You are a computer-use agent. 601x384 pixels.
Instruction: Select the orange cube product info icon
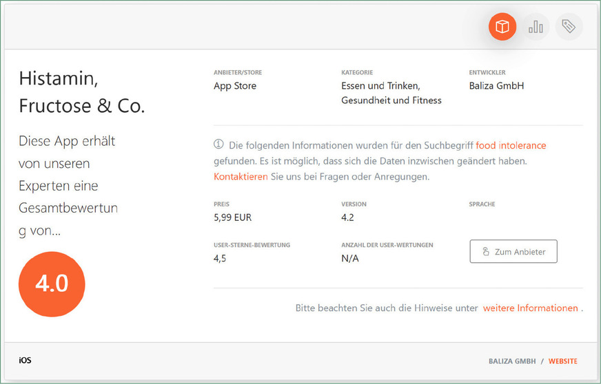pos(502,26)
